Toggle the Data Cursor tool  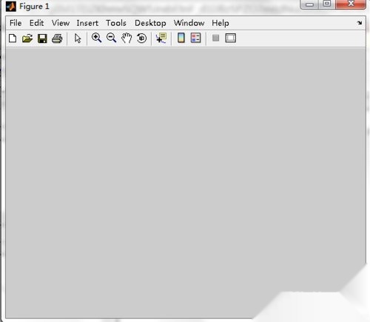click(x=161, y=38)
